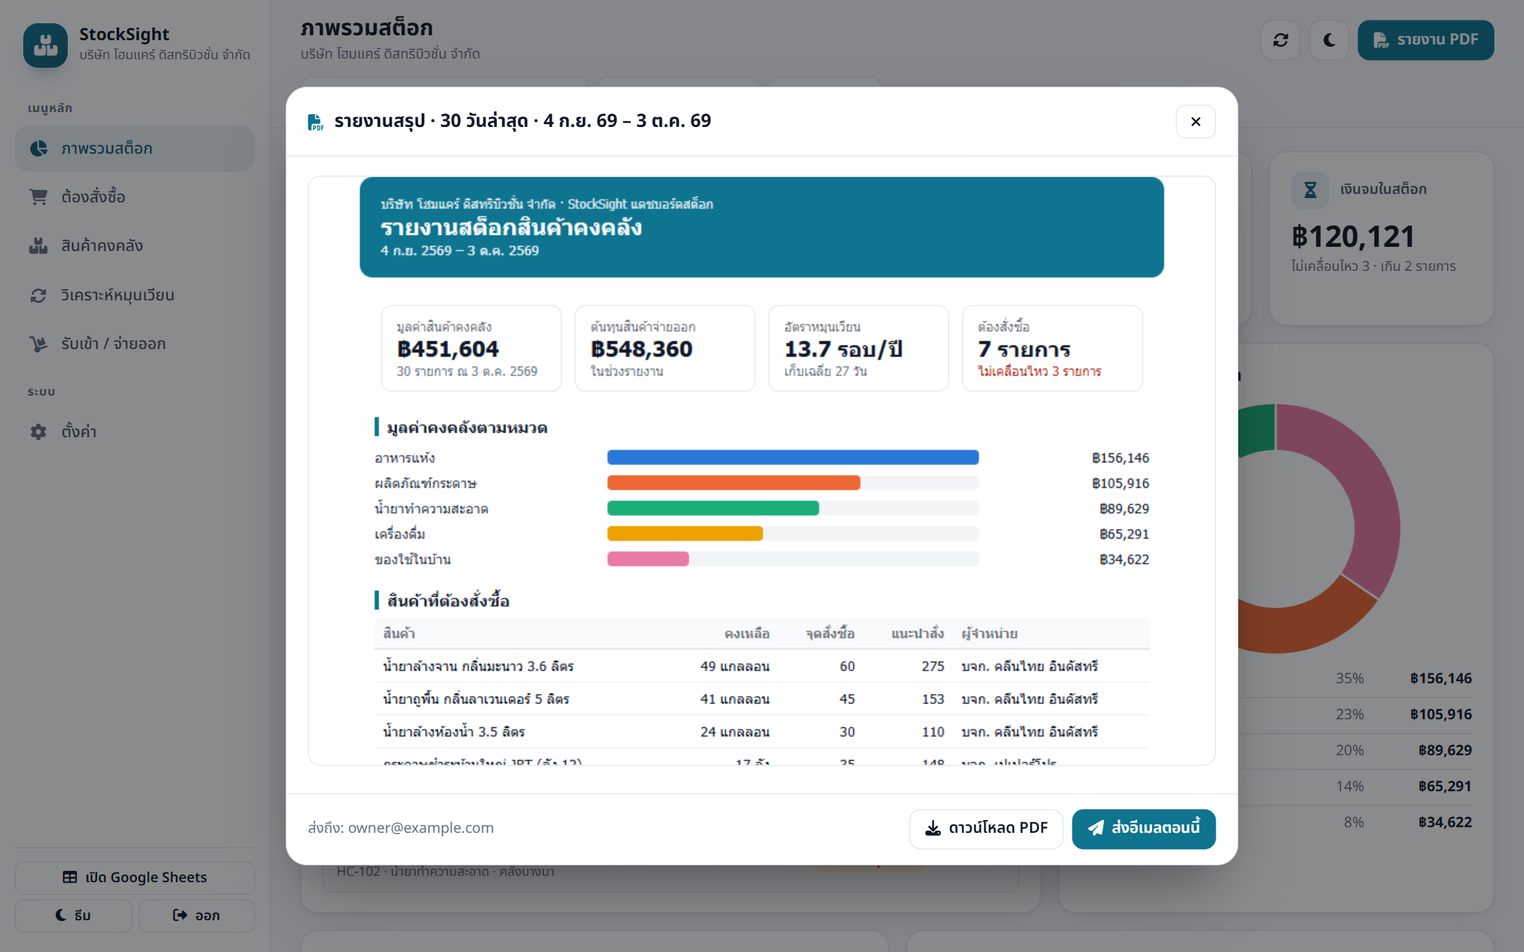Click the ฿120,121 dead stock value
The height and width of the screenshot is (952, 1524).
(1353, 237)
